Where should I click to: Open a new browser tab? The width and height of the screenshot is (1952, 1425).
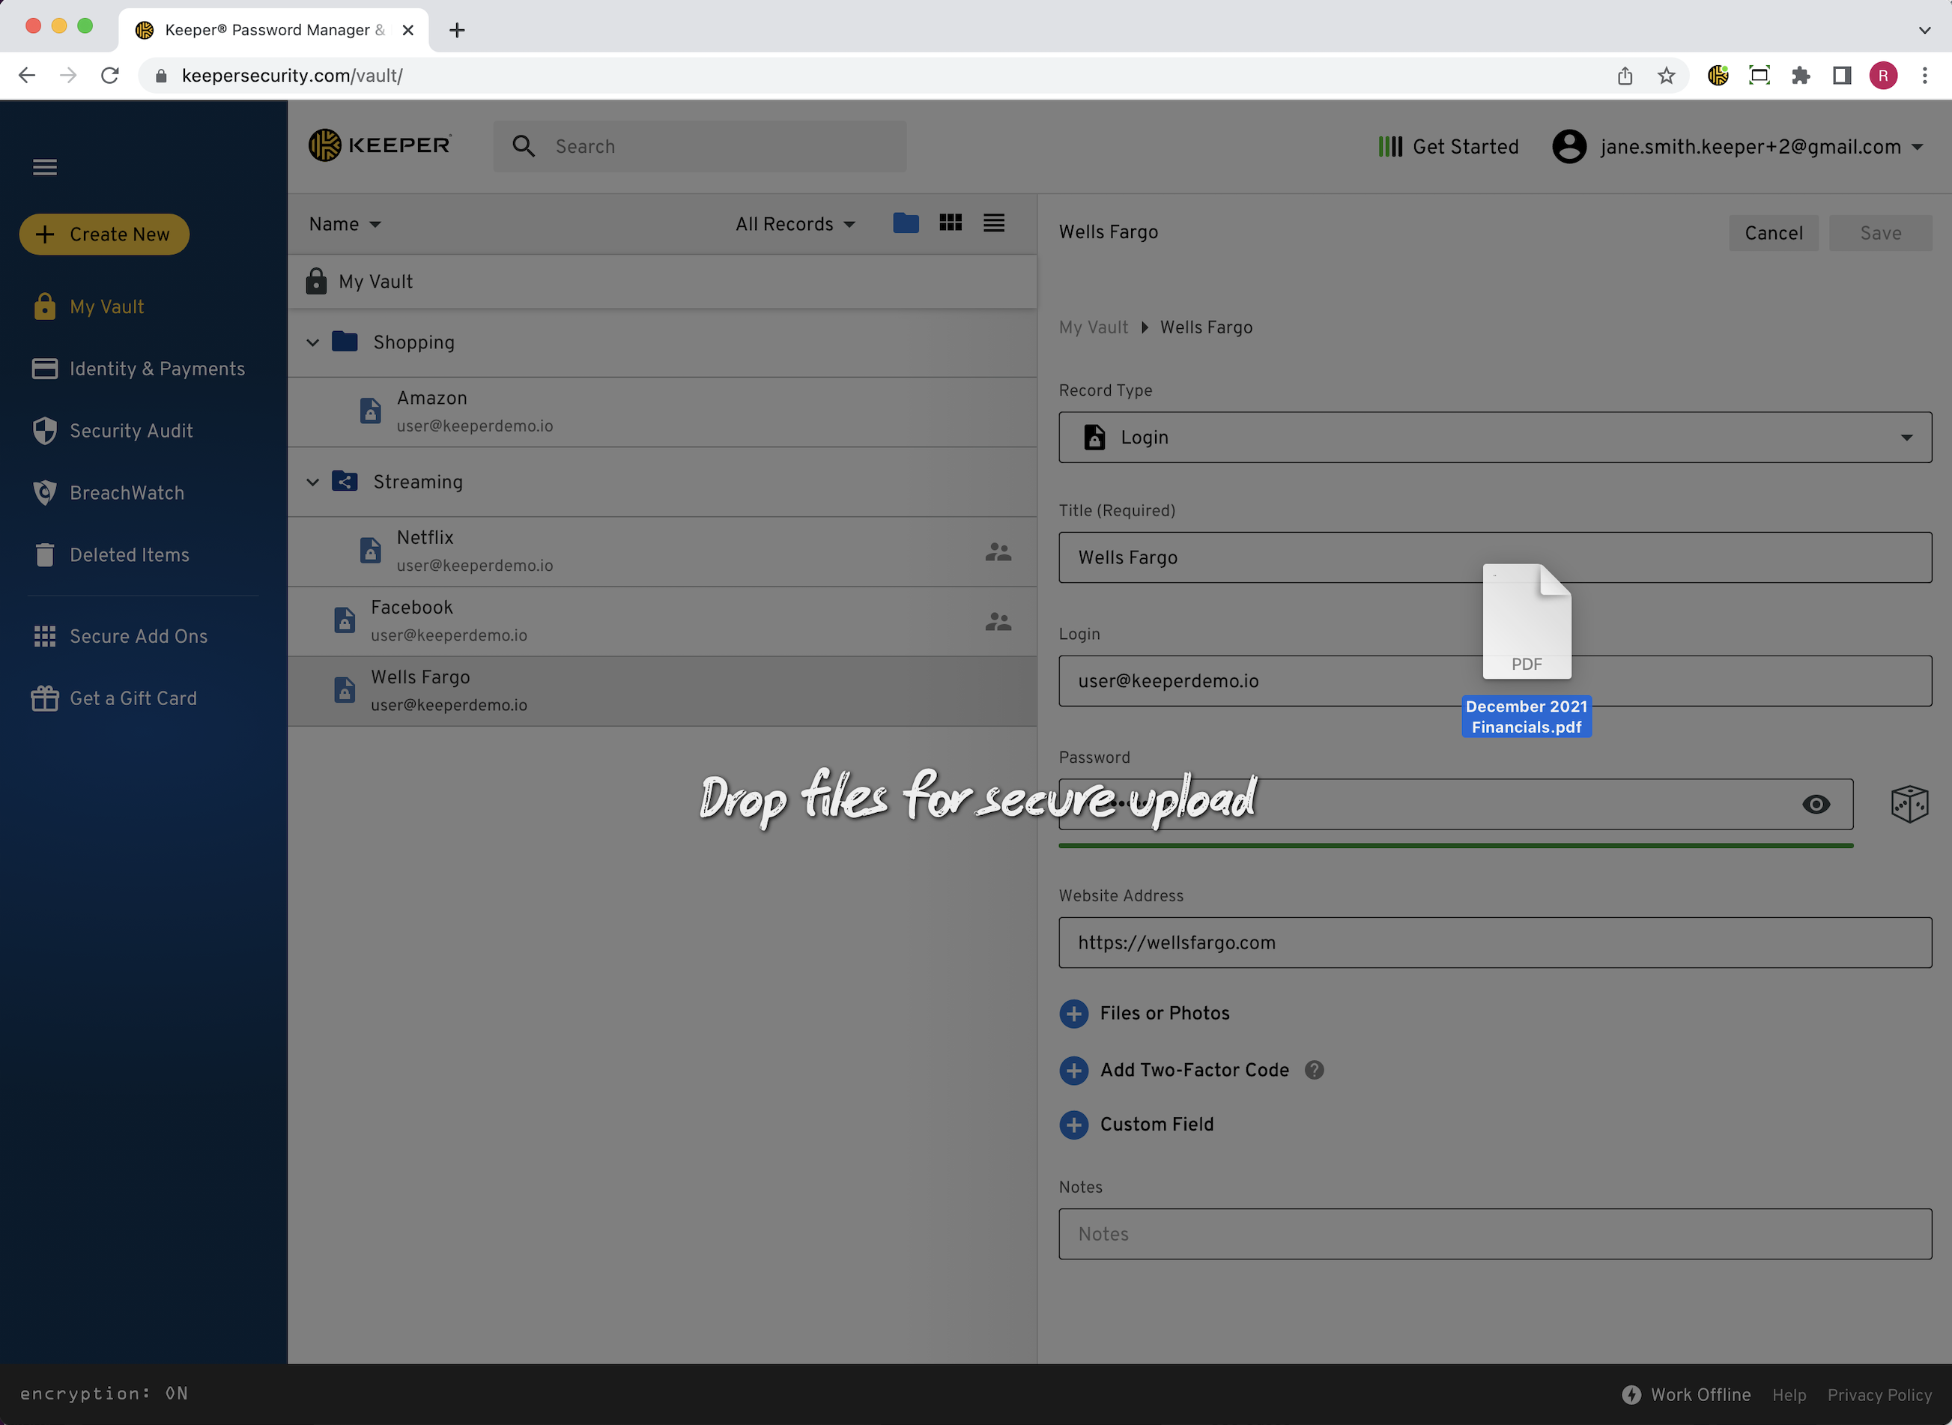click(x=457, y=30)
